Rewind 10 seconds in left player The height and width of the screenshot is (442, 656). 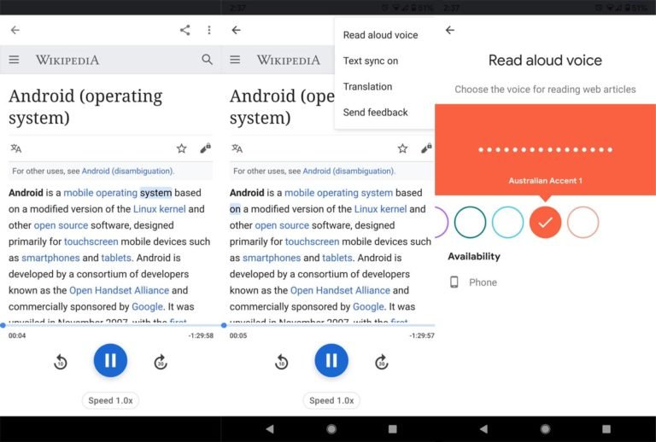[60, 363]
